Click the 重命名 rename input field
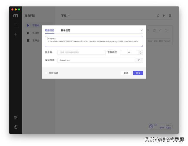Screen dimensions: 188x146 click(x=81, y=52)
